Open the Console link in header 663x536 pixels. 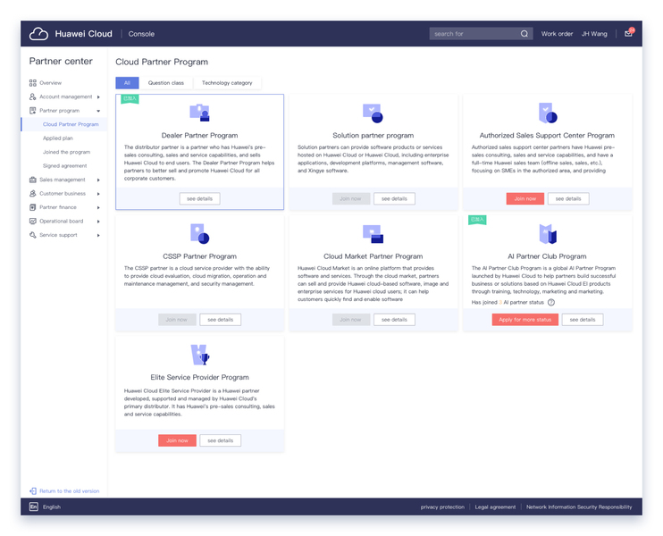(141, 34)
